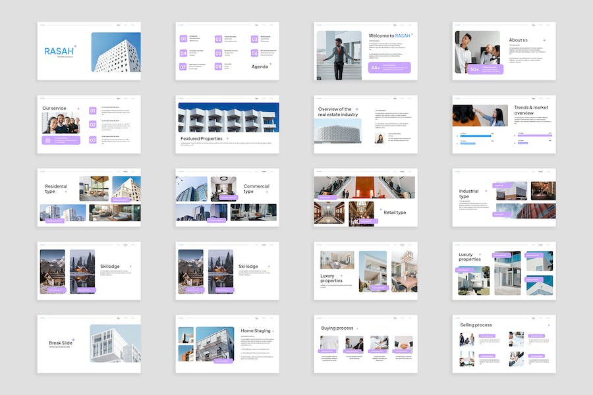Viewport: 593px width, 395px height.
Task: Select the 05 badge on Agenda slide
Action: [x=218, y=53]
